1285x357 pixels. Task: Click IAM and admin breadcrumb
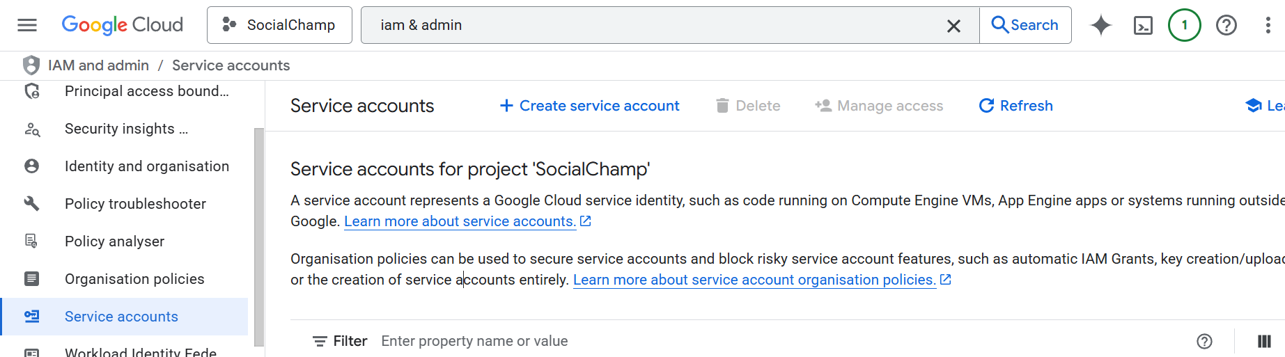[x=98, y=65]
